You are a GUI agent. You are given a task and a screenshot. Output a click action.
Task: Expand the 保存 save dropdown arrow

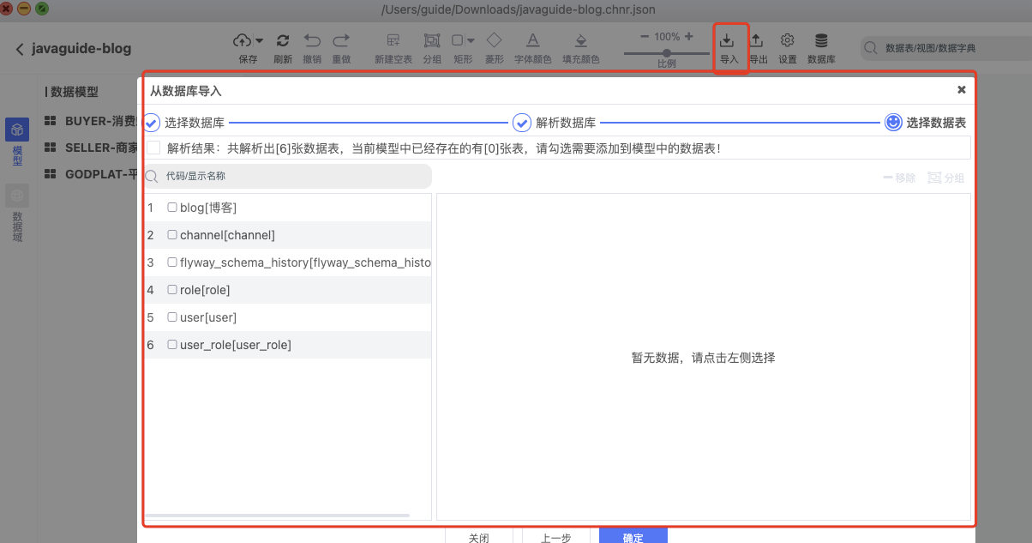[259, 40]
